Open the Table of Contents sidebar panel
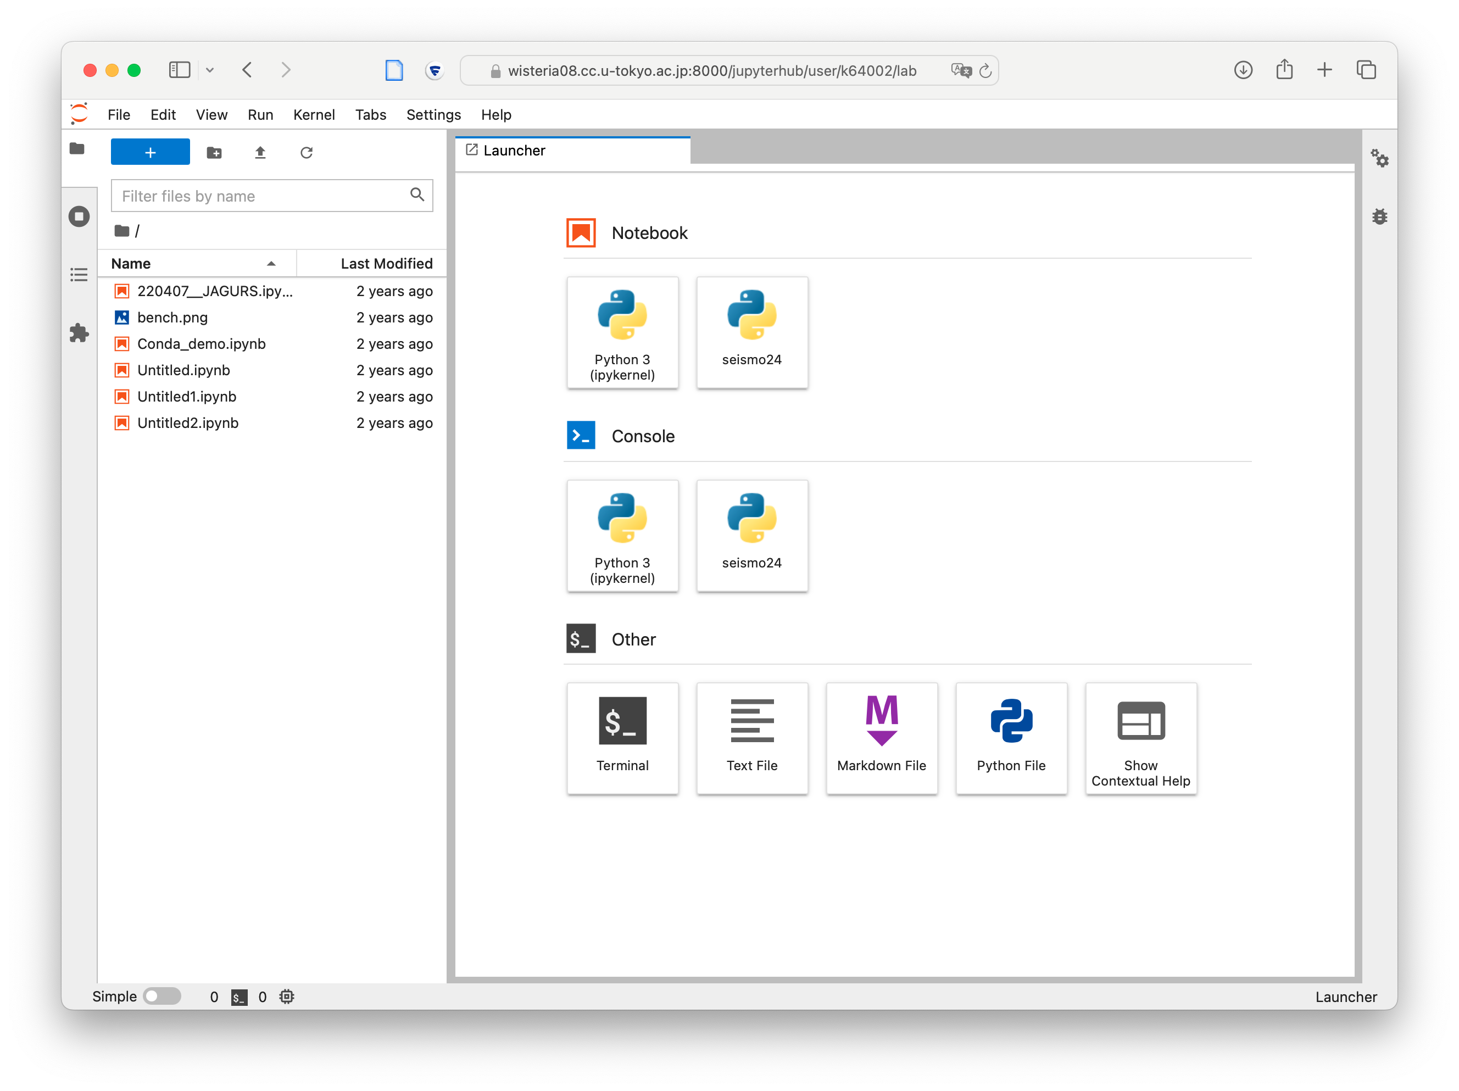 click(x=79, y=275)
